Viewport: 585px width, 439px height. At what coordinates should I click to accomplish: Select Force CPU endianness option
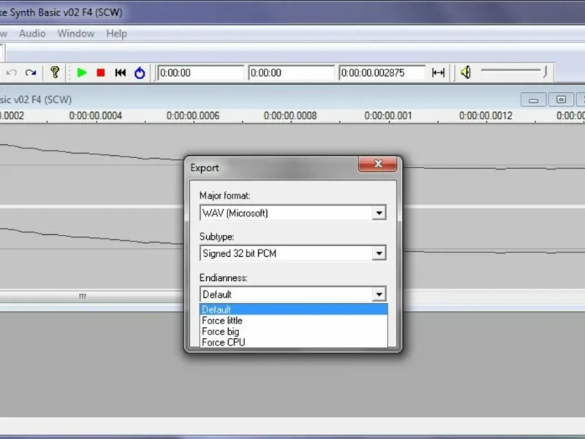[x=294, y=342]
